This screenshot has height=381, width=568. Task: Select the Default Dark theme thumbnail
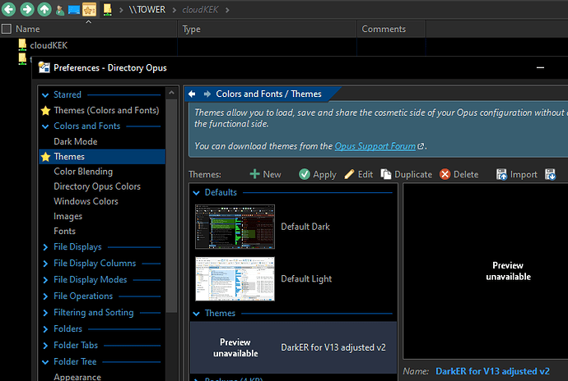(235, 227)
